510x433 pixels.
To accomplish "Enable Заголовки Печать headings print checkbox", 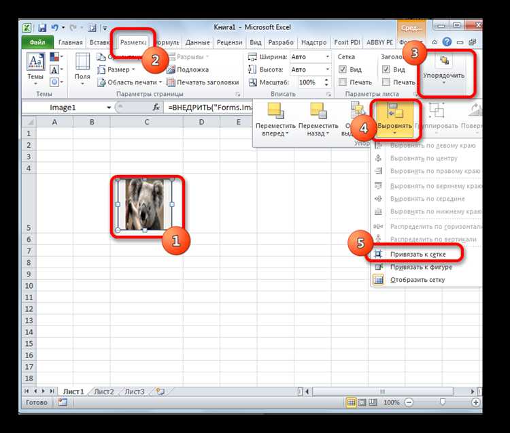I will (x=386, y=82).
